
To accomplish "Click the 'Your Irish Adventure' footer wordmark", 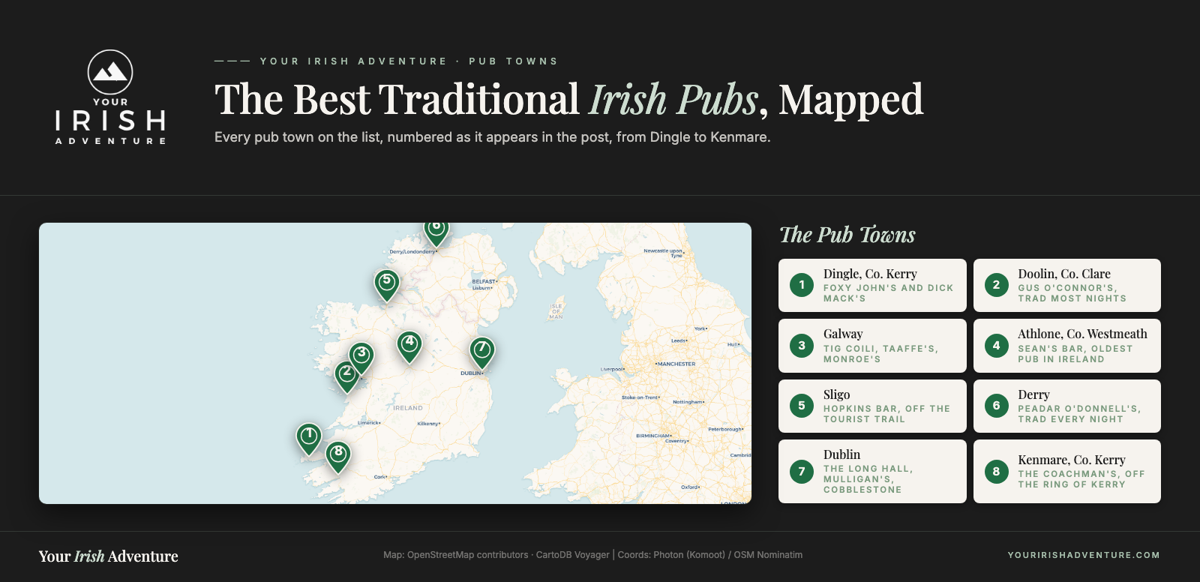I will click(x=109, y=556).
